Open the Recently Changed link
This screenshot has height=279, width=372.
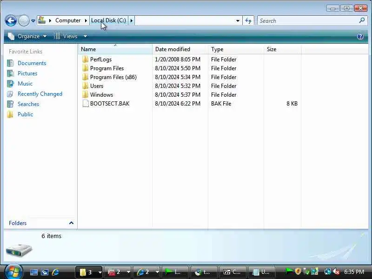pos(40,94)
